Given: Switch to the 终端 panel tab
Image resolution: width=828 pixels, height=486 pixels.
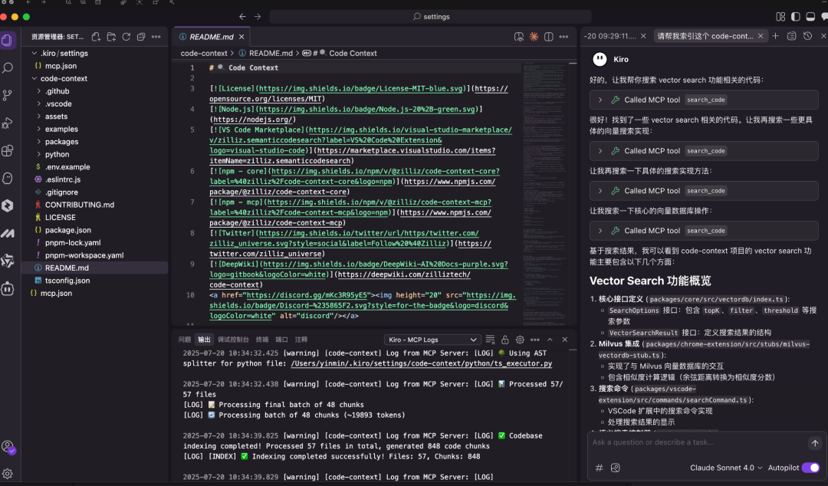Looking at the screenshot, I should coord(262,340).
